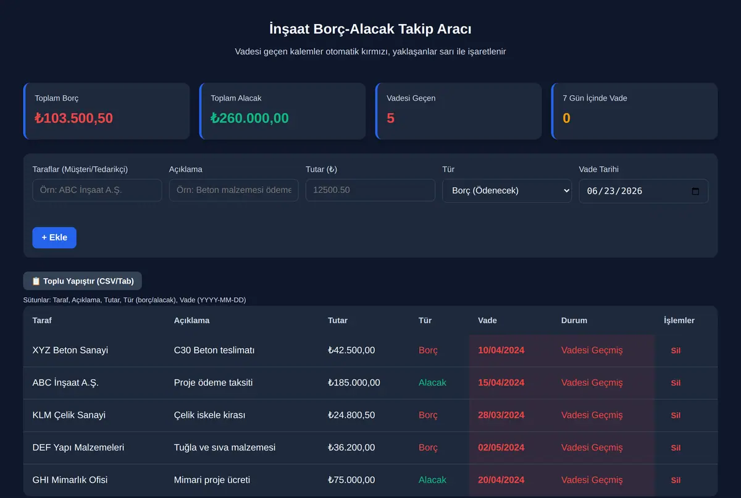Click the Durum column header
The image size is (741, 498).
click(x=574, y=321)
